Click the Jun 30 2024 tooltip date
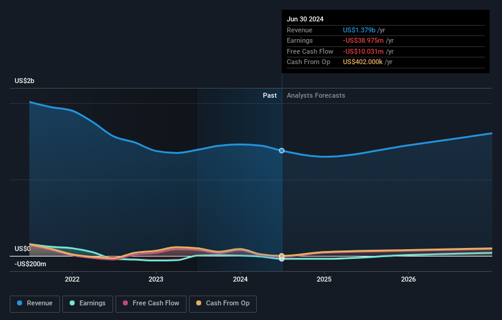Screen dimensions: 502x320 point(305,19)
